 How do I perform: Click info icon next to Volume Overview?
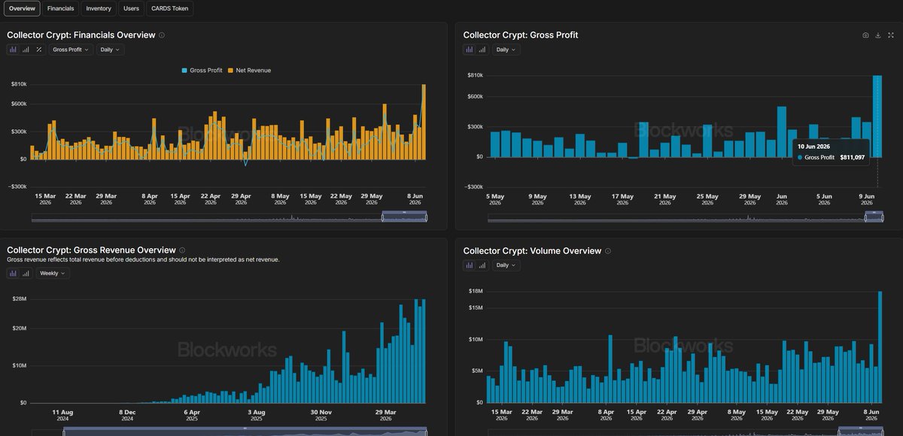[x=608, y=251]
